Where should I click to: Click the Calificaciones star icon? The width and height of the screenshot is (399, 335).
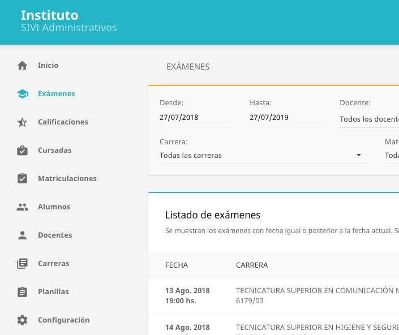[x=23, y=122]
